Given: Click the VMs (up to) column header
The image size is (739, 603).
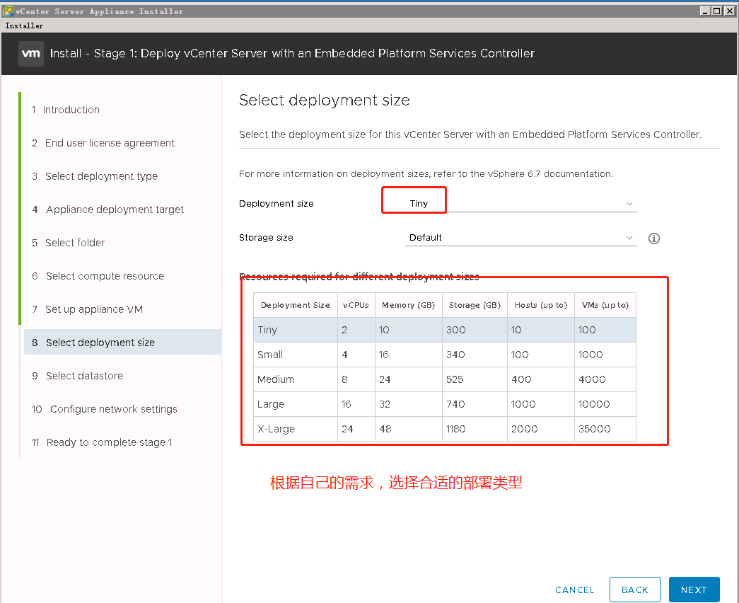Looking at the screenshot, I should 605,305.
